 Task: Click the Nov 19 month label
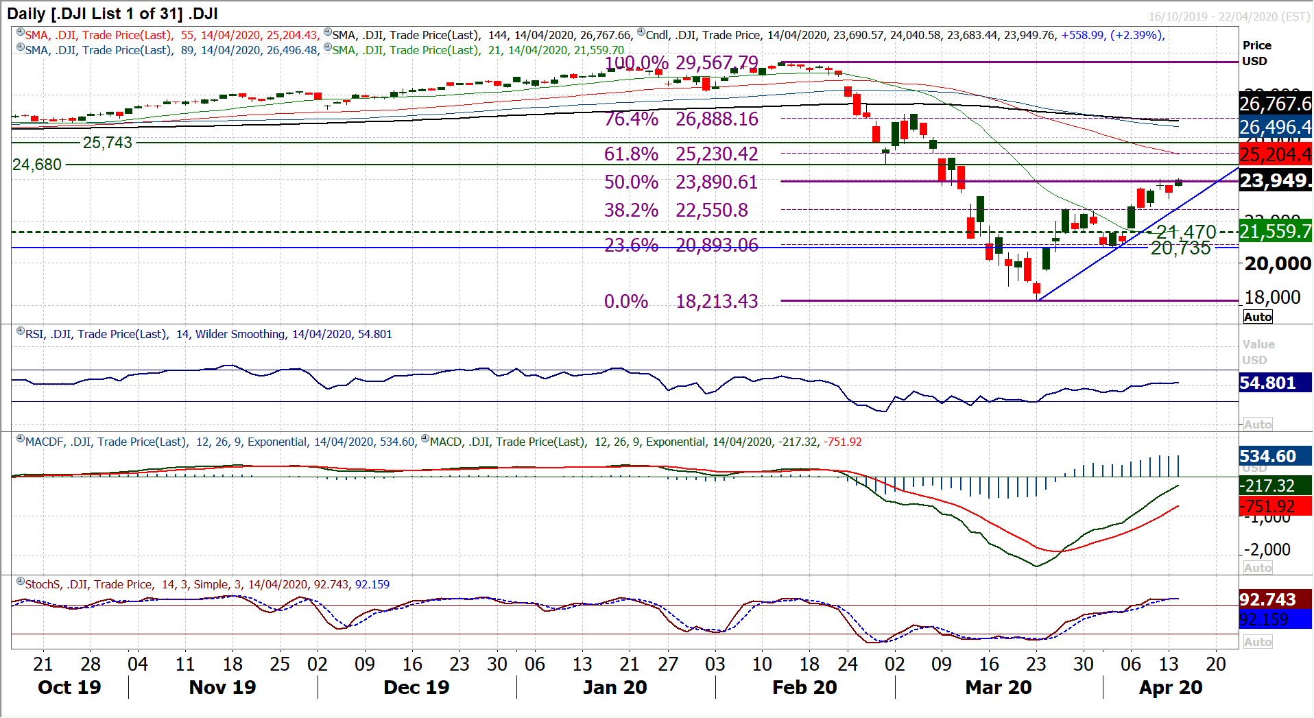click(222, 687)
